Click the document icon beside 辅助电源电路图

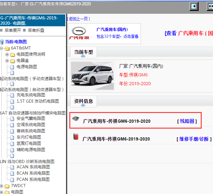pos(12,150)
